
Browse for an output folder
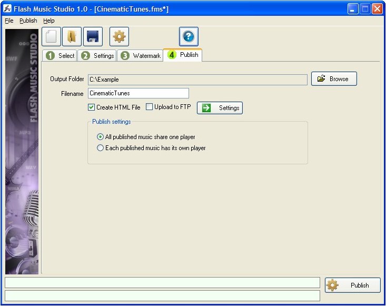[x=334, y=79]
